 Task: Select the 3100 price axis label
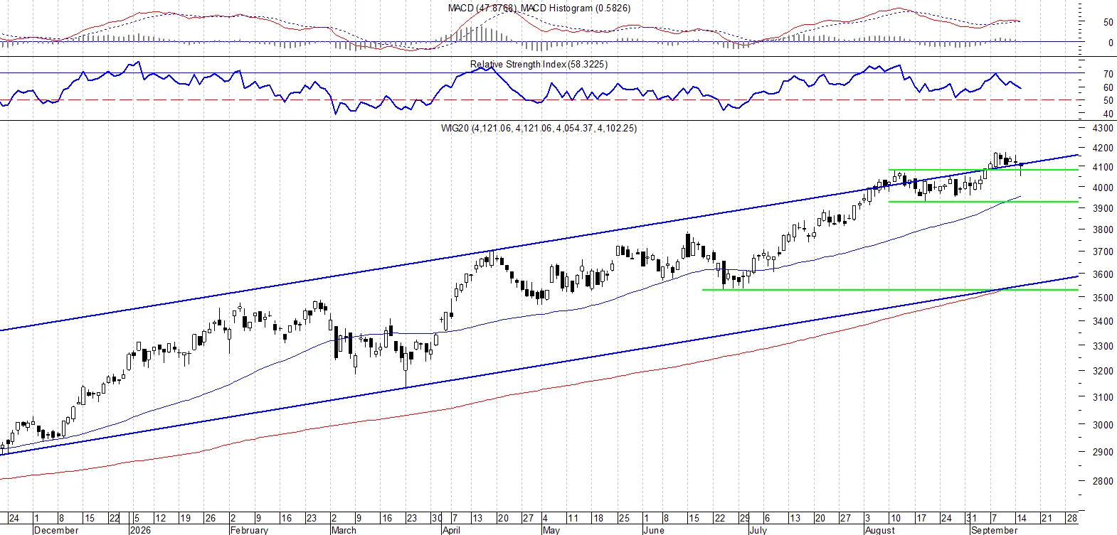[x=1103, y=397]
